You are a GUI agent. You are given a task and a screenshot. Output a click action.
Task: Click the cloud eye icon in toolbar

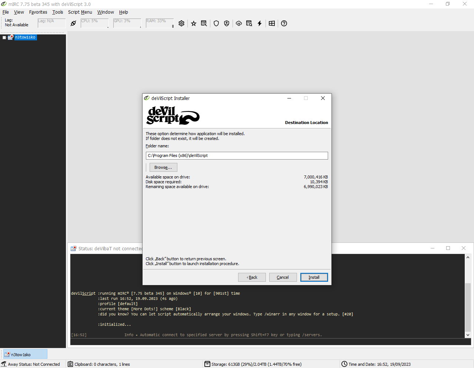239,23
